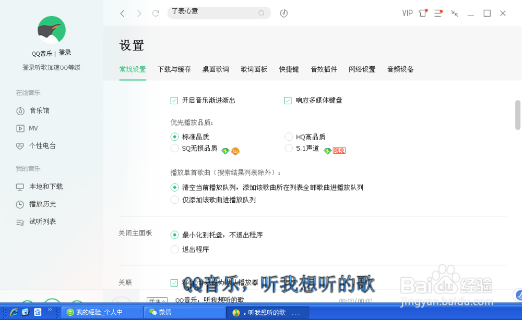This screenshot has height=320, width=522.
Task: Open 个性电台 in sidebar
Action: tap(43, 145)
